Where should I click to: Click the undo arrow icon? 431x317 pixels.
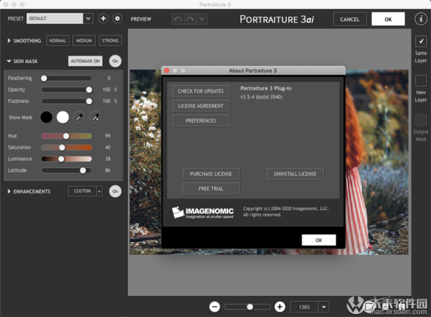(x=178, y=19)
